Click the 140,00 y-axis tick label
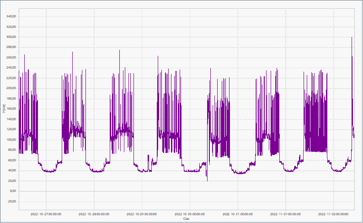Image resolution: width=363 pixels, height=223 pixels. click(x=11, y=119)
